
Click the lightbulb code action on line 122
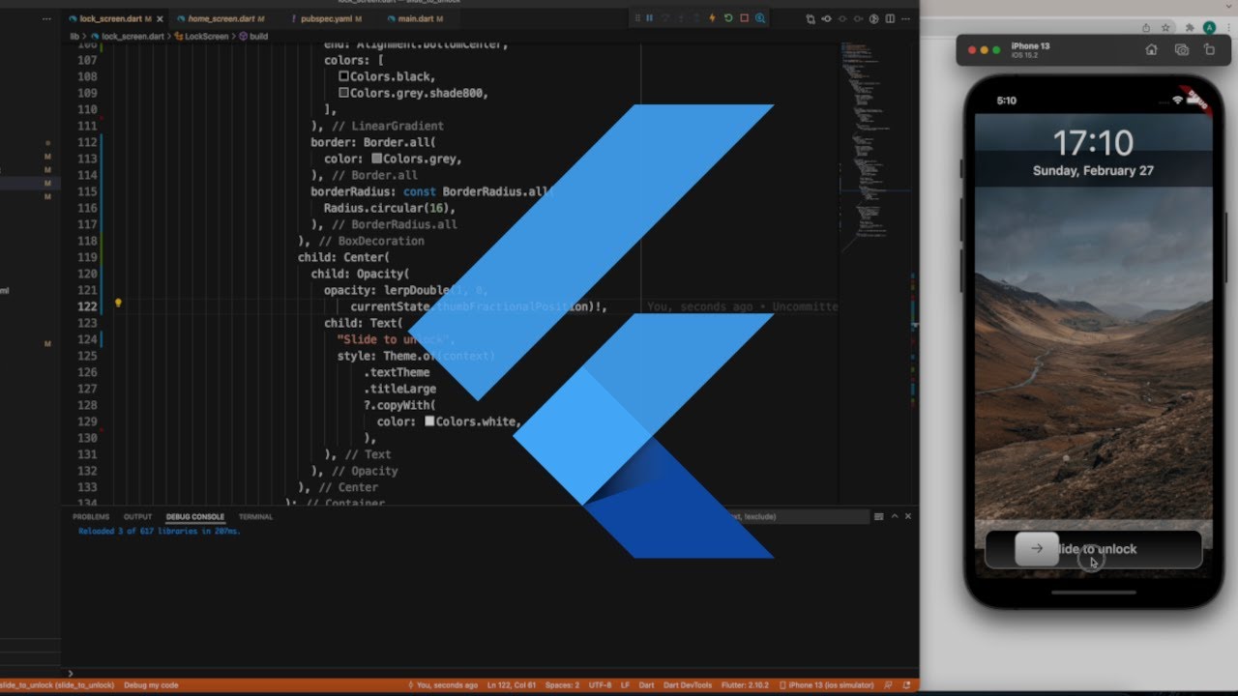(x=118, y=303)
